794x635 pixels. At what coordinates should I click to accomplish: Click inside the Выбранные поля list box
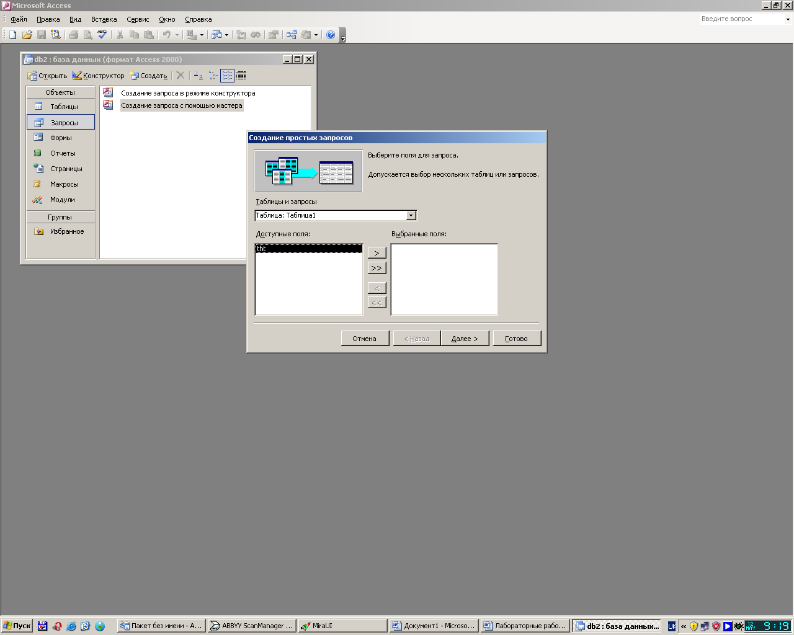tap(444, 280)
